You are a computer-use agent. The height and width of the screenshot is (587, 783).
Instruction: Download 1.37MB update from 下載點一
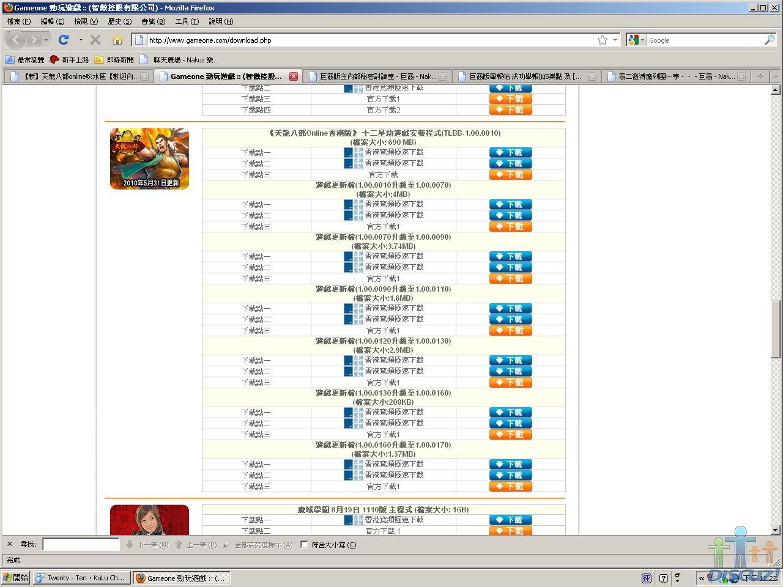coord(511,464)
